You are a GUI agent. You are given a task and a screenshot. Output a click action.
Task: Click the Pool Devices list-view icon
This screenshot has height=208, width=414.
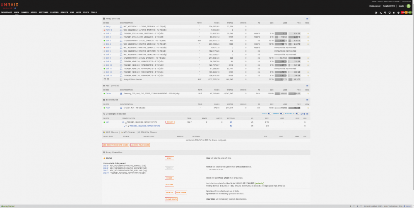(x=307, y=86)
